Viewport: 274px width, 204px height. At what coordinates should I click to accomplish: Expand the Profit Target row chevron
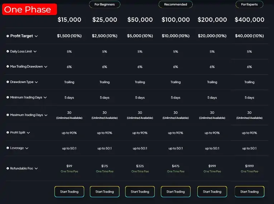[x=36, y=36]
